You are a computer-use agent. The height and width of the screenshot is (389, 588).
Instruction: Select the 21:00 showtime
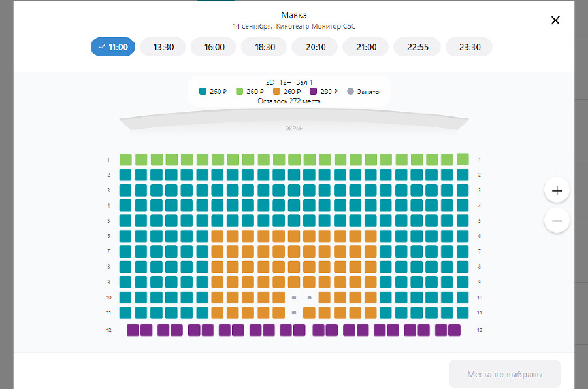(x=366, y=47)
